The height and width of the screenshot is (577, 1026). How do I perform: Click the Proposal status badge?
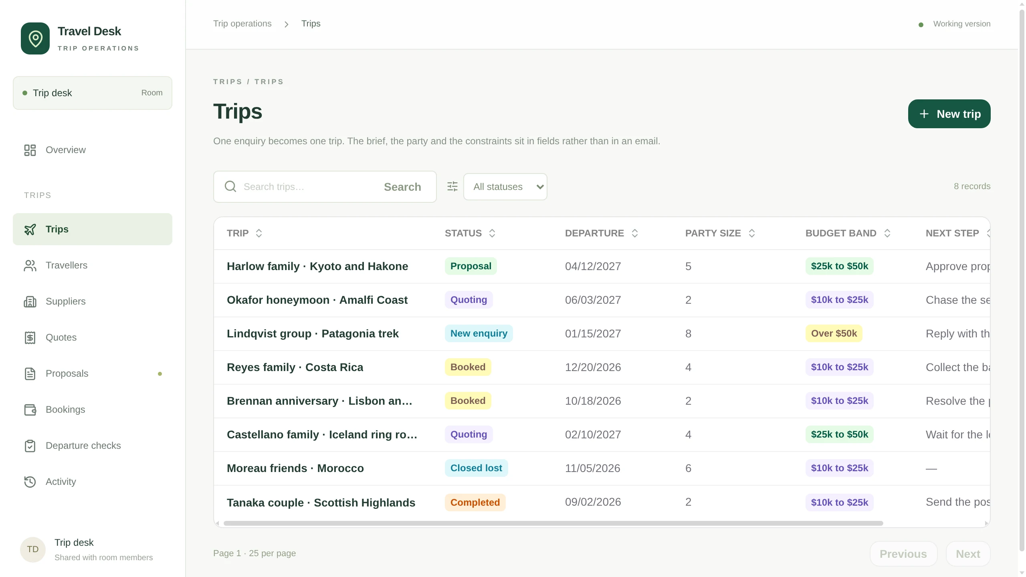471,266
